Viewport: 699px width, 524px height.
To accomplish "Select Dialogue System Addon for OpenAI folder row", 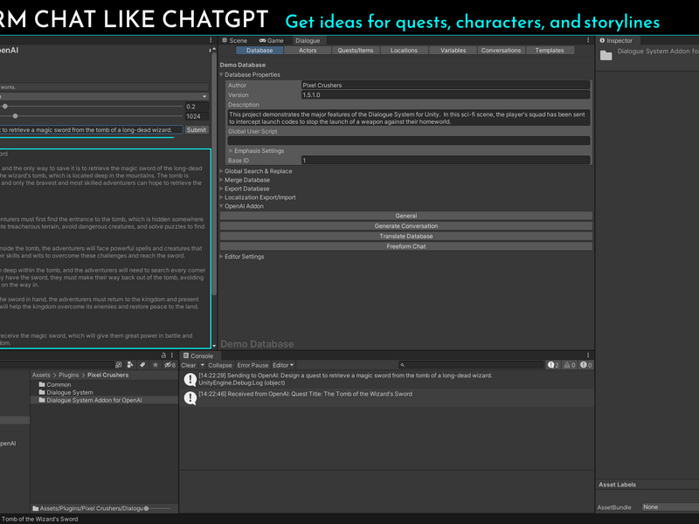I will [x=104, y=400].
